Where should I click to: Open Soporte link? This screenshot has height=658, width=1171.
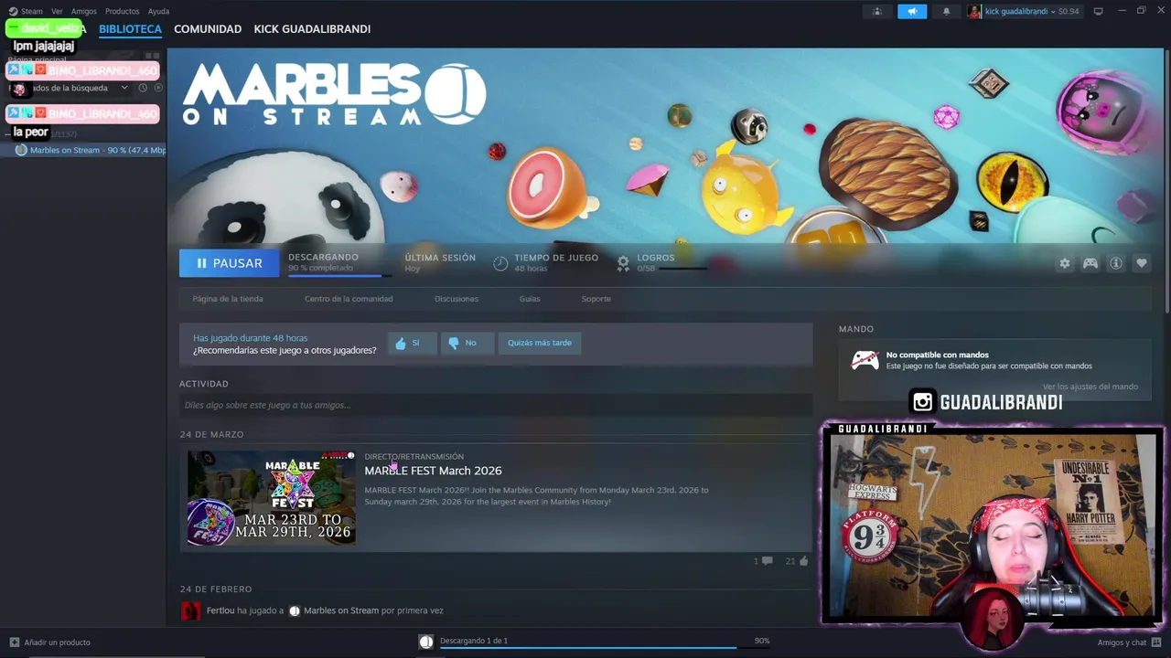(596, 299)
